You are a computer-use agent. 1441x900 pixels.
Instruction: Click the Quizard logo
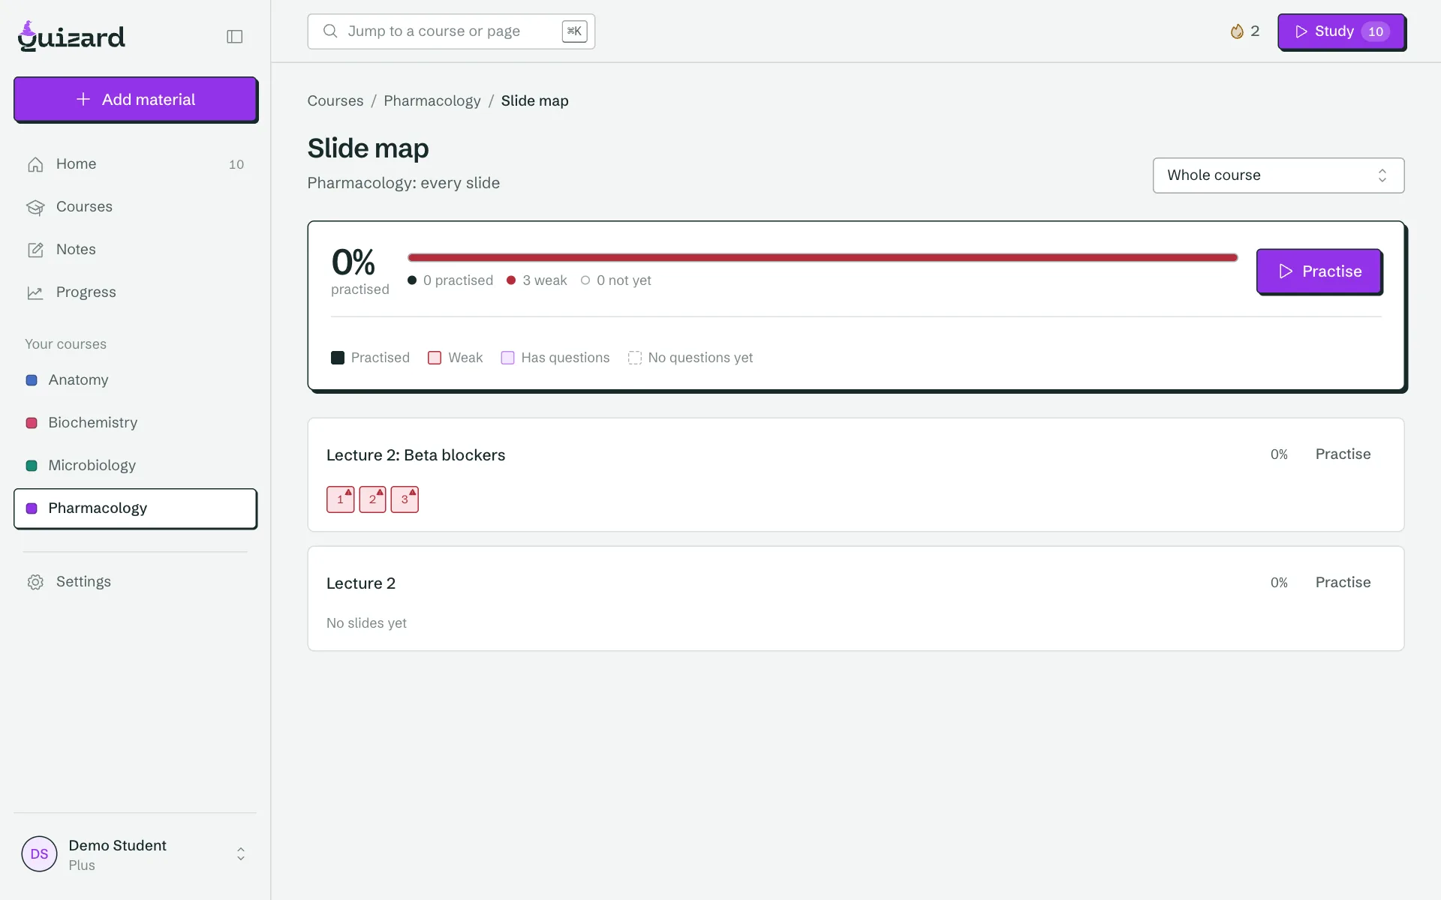71,36
